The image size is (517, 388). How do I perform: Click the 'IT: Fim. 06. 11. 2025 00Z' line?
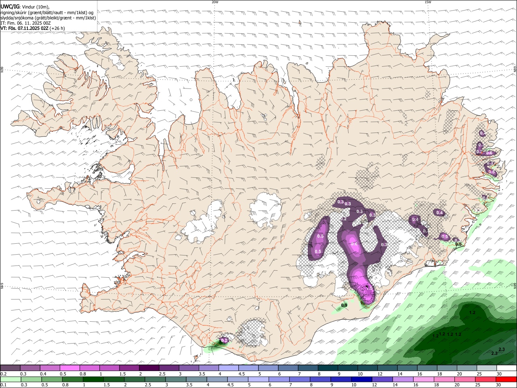tap(25, 23)
